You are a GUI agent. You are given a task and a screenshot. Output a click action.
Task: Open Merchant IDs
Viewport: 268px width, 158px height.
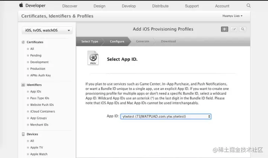coord(39,125)
